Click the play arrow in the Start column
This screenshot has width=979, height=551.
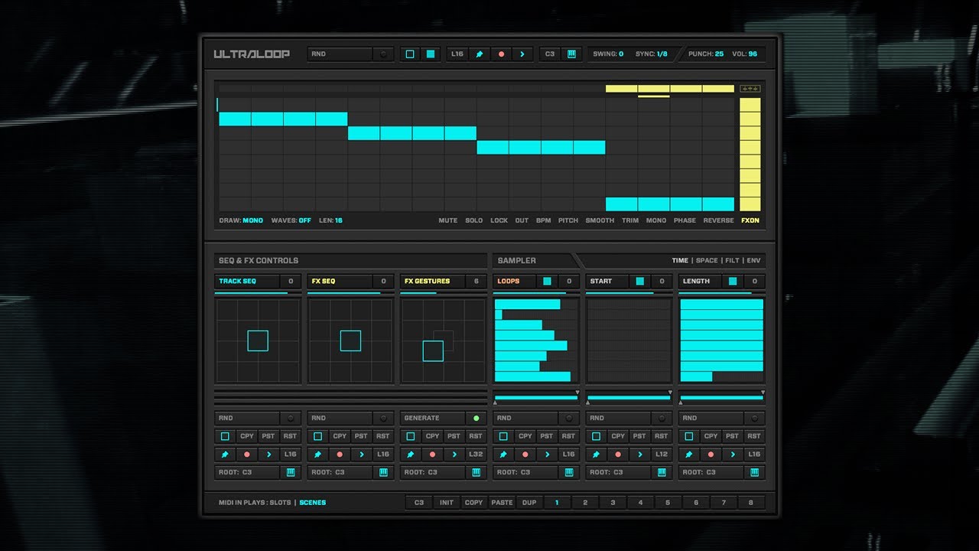click(639, 454)
